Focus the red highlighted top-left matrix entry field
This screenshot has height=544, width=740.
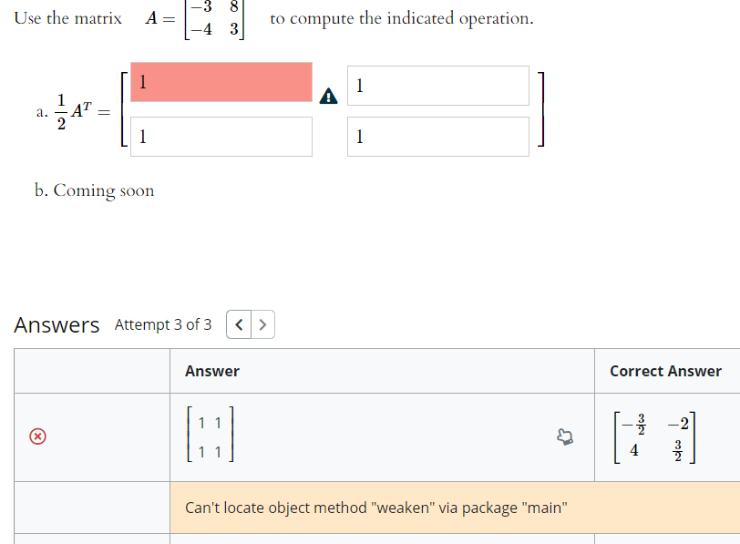click(x=221, y=82)
